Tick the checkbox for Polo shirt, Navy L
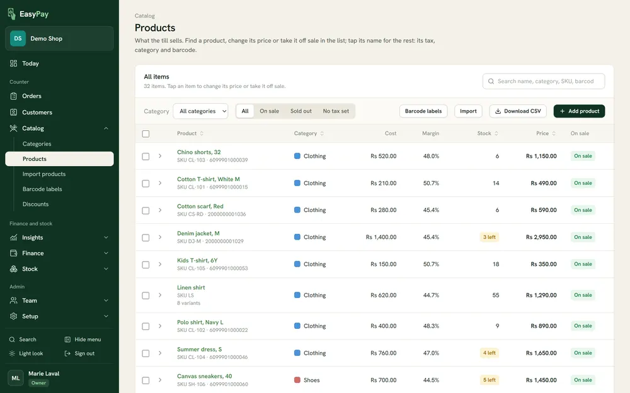630x393 pixels. point(146,326)
